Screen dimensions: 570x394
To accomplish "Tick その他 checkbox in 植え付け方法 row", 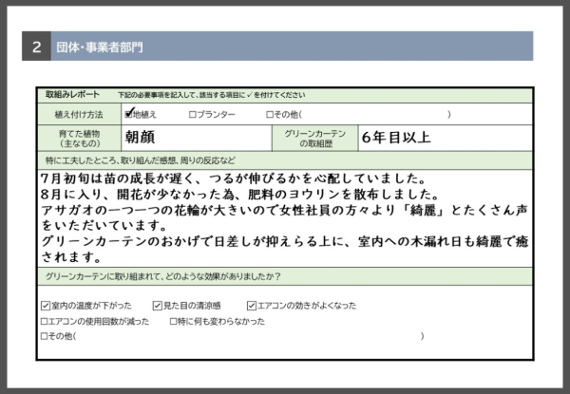I will [270, 115].
